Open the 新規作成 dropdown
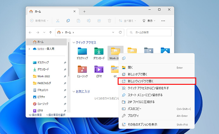The width and height of the screenshot is (219, 134). point(39,21)
